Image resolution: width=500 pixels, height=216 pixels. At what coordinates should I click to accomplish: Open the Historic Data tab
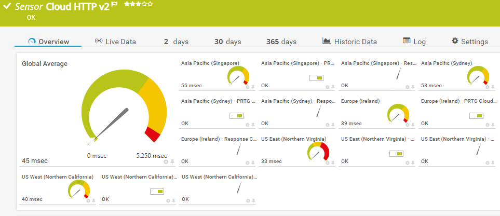[349, 42]
